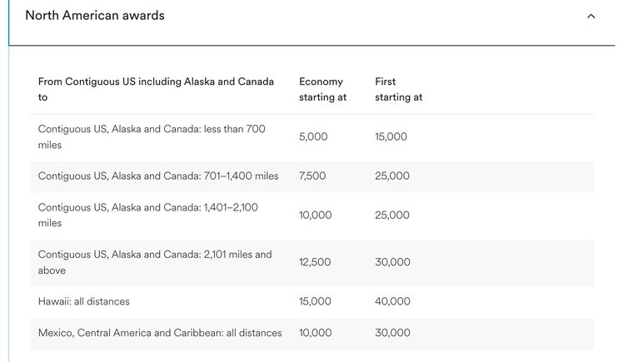Image resolution: width=623 pixels, height=362 pixels.
Task: Click the 30,000 Mexico first value
Action: [x=392, y=333]
